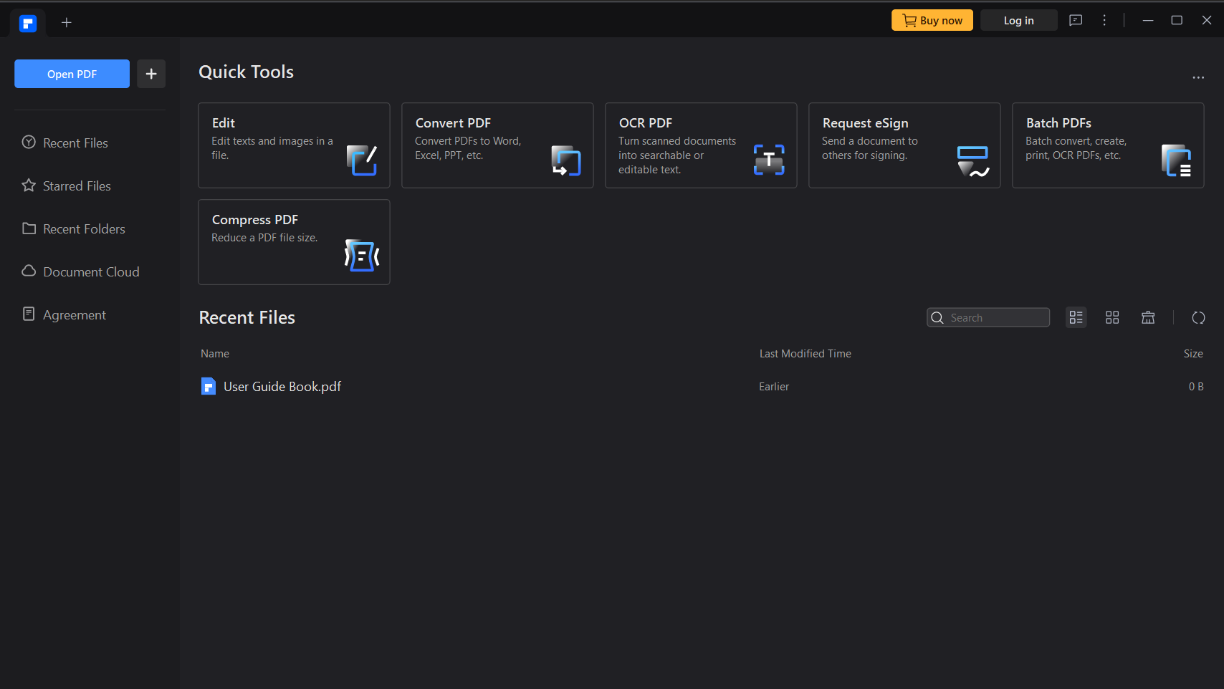Screen dimensions: 1224x689
Task: Open User Guide Book.pdf from the list
Action: [282, 387]
